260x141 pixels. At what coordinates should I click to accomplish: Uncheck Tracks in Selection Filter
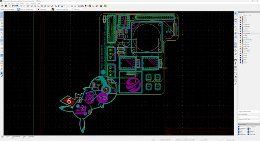coord(239,130)
